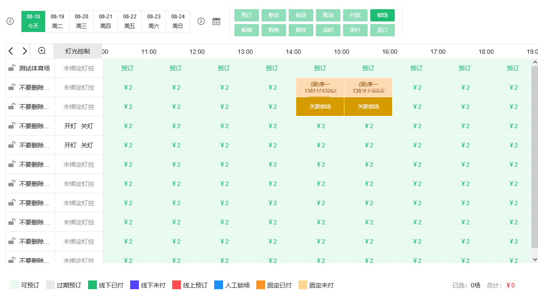The image size is (538, 294).
Task: Click the 固定已付 orange legend swatch
Action: (261, 285)
